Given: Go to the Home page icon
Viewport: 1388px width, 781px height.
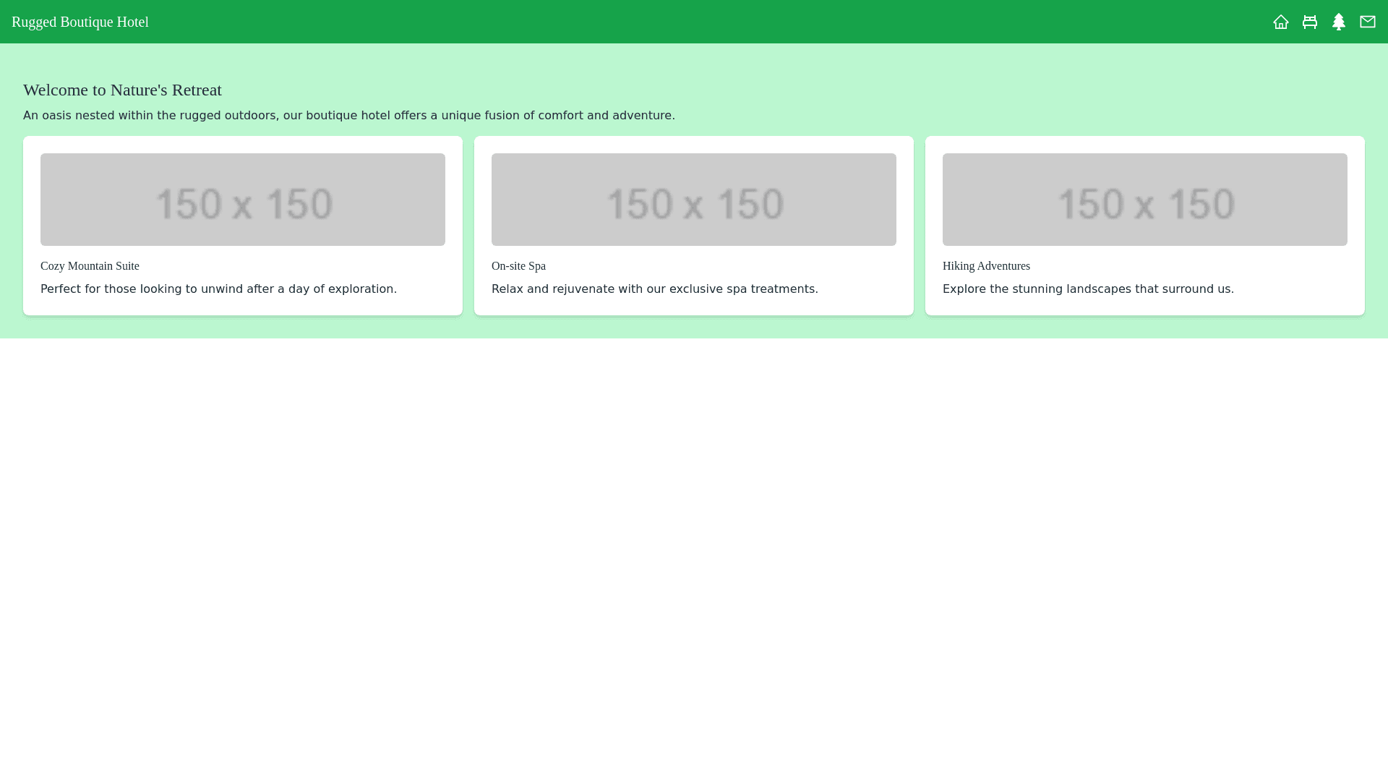Looking at the screenshot, I should pos(1280,22).
